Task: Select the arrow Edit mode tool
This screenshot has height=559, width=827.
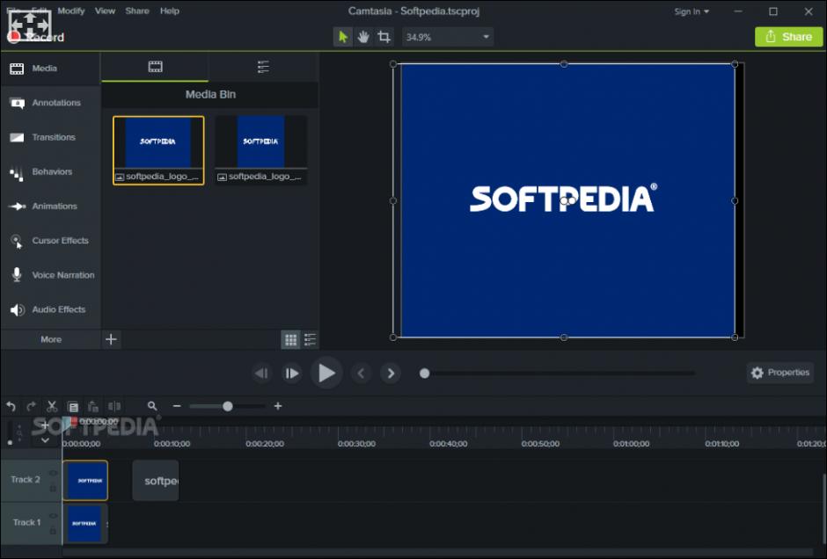Action: point(343,37)
